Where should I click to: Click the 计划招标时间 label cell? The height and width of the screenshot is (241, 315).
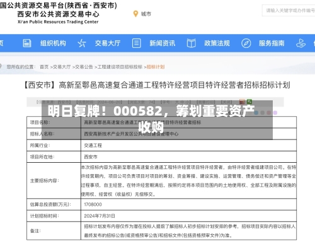[54, 216]
